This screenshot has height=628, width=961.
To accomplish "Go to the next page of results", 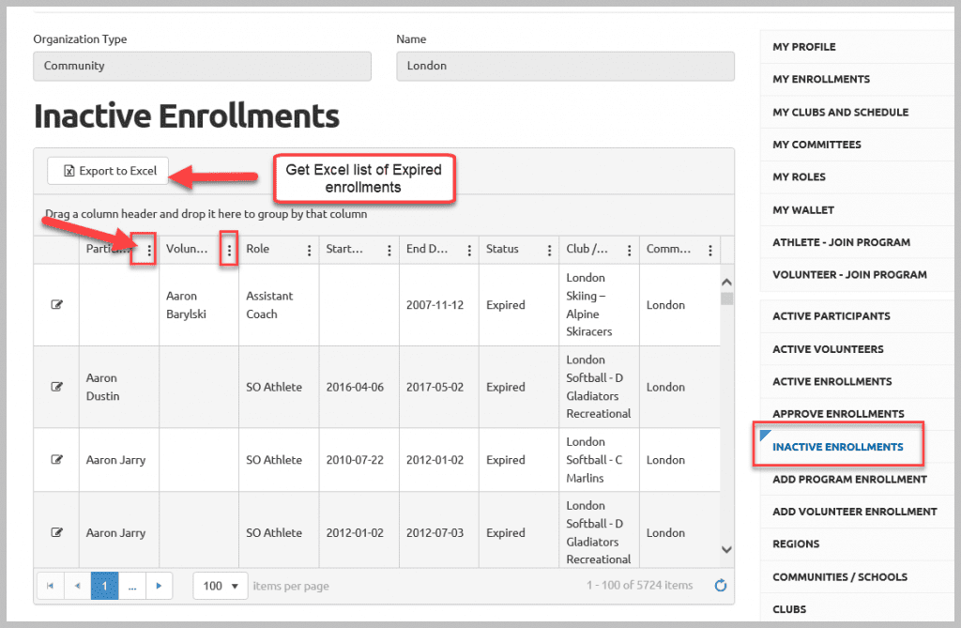I will (x=160, y=586).
